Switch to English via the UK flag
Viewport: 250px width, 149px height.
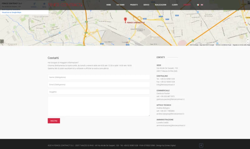202,5
